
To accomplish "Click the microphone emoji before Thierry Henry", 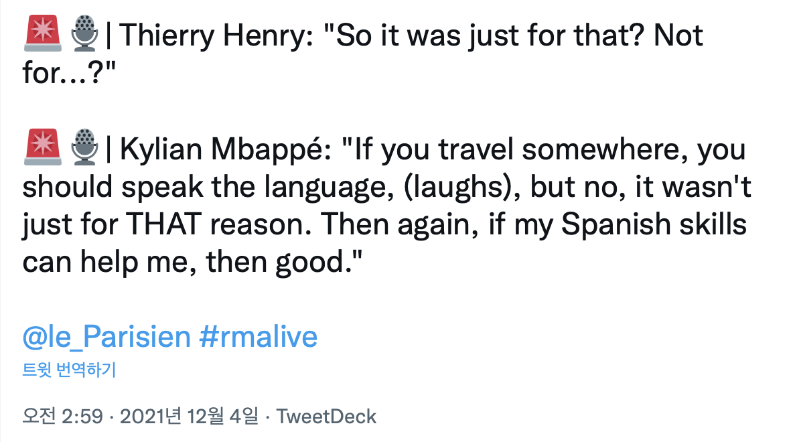I will 85,35.
